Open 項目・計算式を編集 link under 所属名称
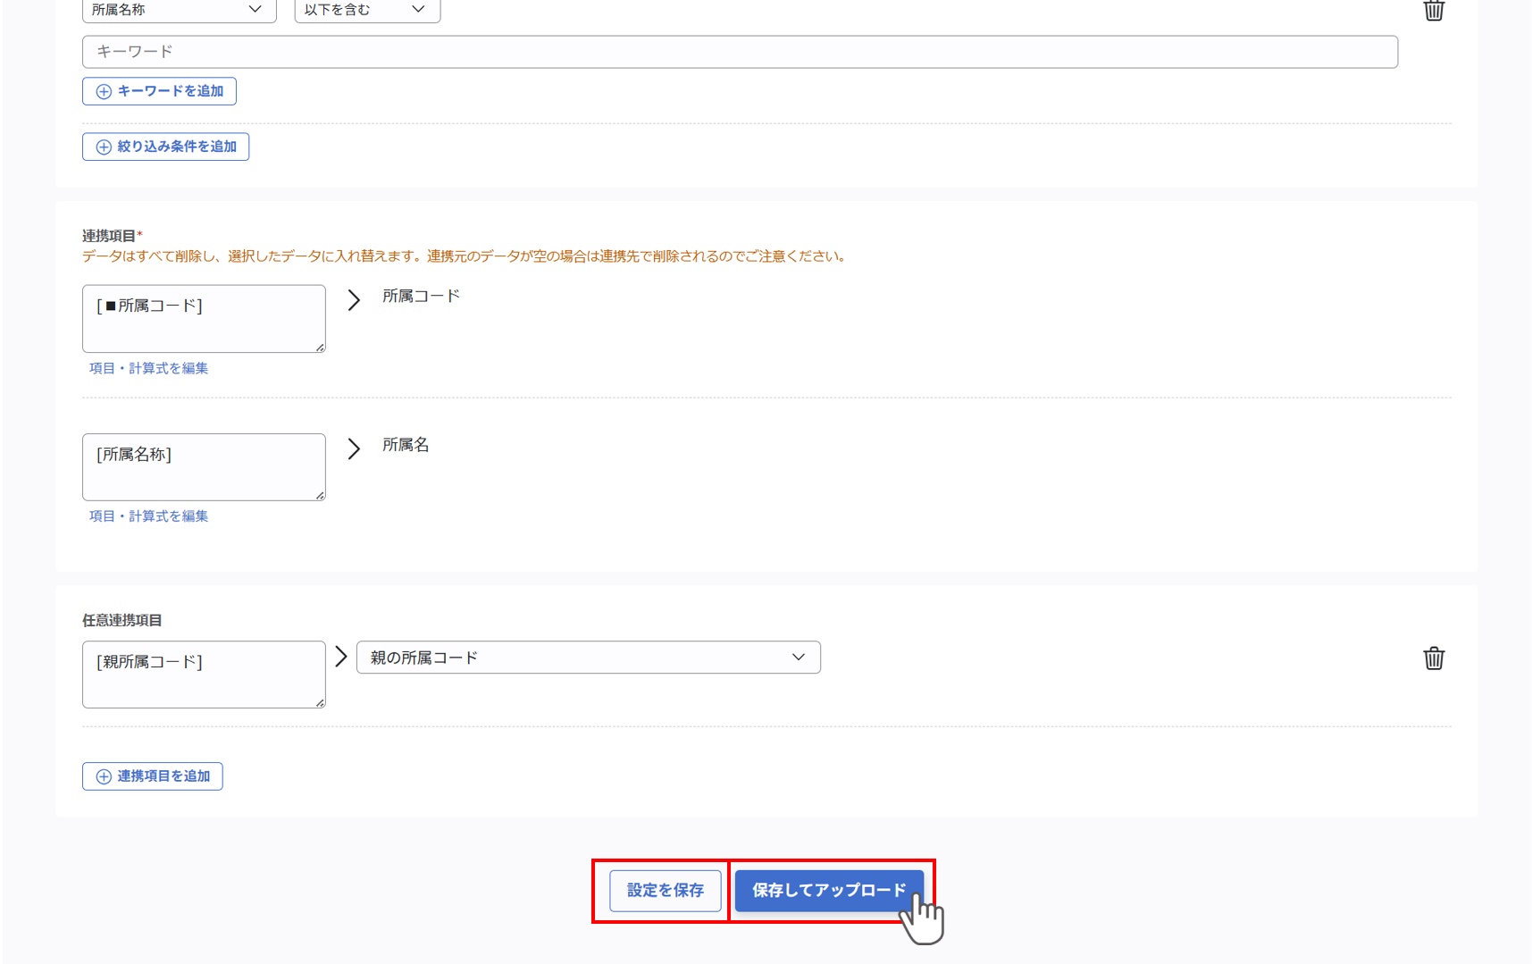 (148, 516)
